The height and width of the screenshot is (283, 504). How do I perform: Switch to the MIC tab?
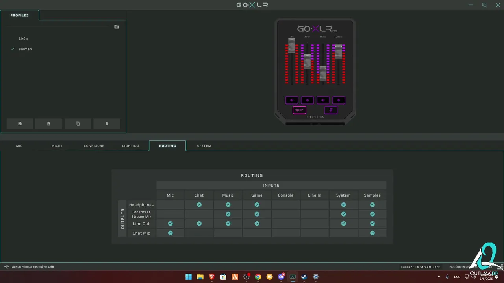(x=19, y=146)
